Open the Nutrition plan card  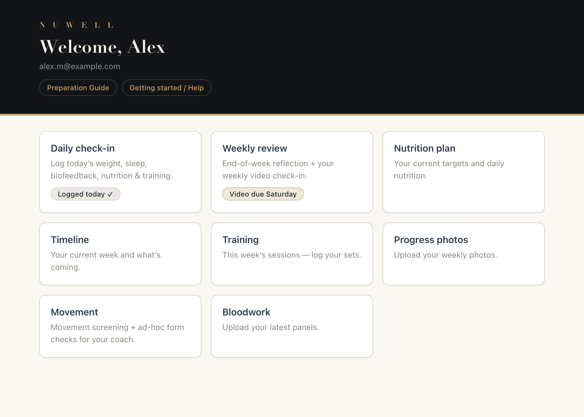464,172
